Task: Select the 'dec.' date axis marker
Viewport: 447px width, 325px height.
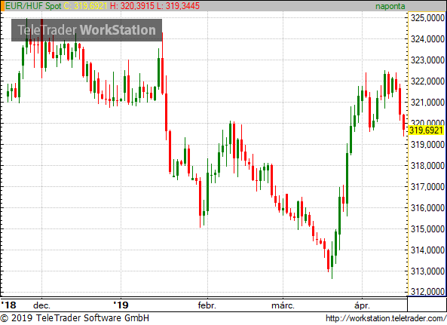Action: click(41, 305)
